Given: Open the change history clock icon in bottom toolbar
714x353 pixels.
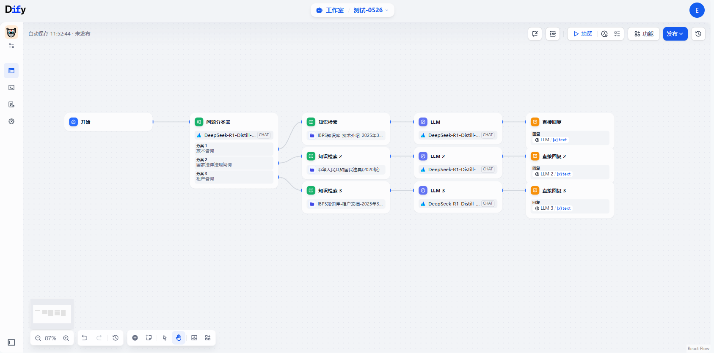Looking at the screenshot, I should 116,338.
